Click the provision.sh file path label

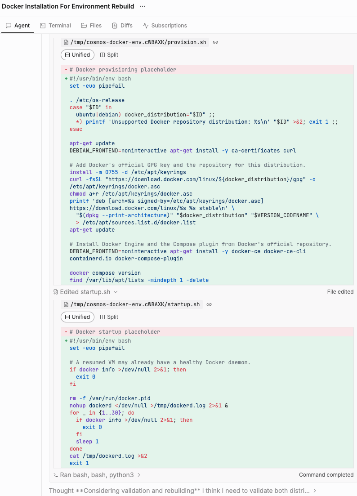pos(138,42)
